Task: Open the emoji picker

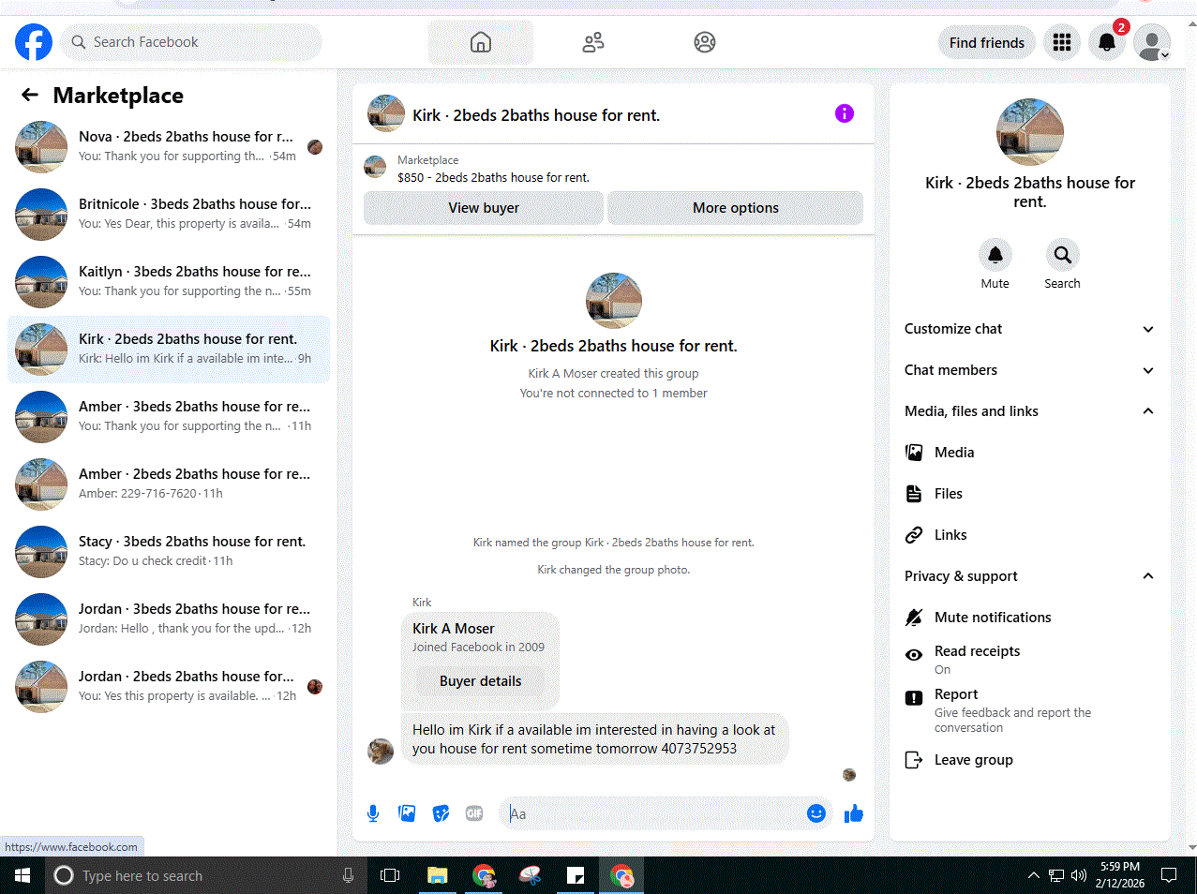Action: click(x=816, y=813)
